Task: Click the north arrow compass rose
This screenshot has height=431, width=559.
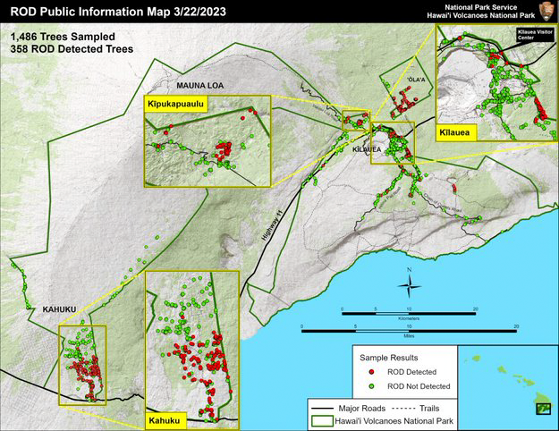Action: pos(410,284)
